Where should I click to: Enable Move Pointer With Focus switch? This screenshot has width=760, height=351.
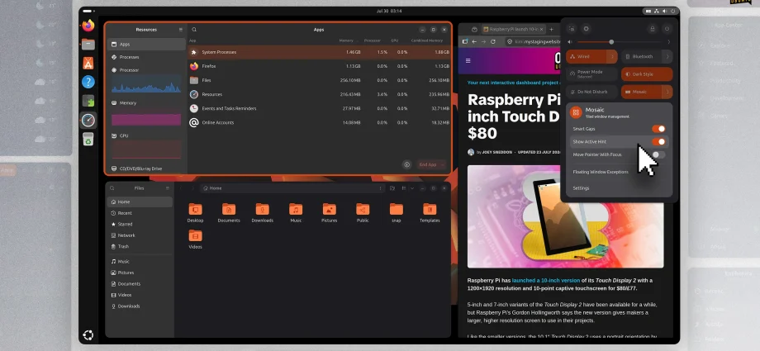coord(658,154)
